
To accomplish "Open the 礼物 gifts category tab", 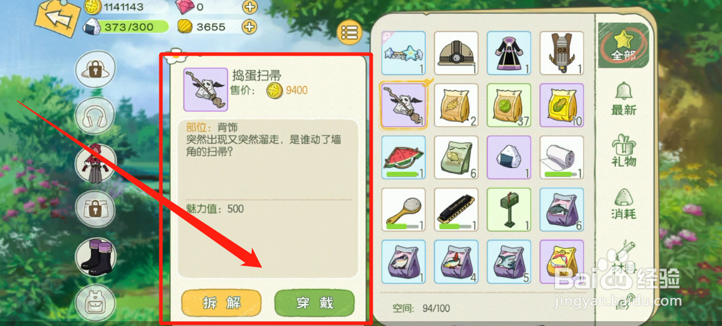I will (x=624, y=150).
